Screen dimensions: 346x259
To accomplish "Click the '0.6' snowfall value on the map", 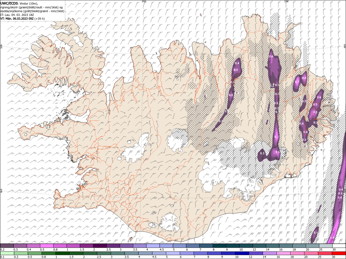I will [277, 152].
